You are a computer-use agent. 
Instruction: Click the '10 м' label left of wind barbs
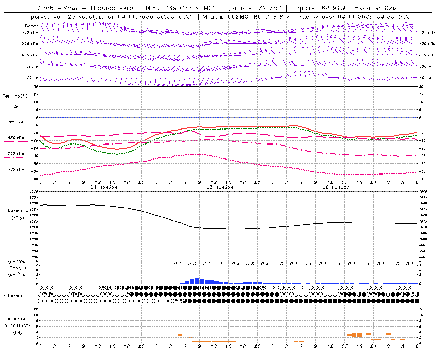[33, 78]
